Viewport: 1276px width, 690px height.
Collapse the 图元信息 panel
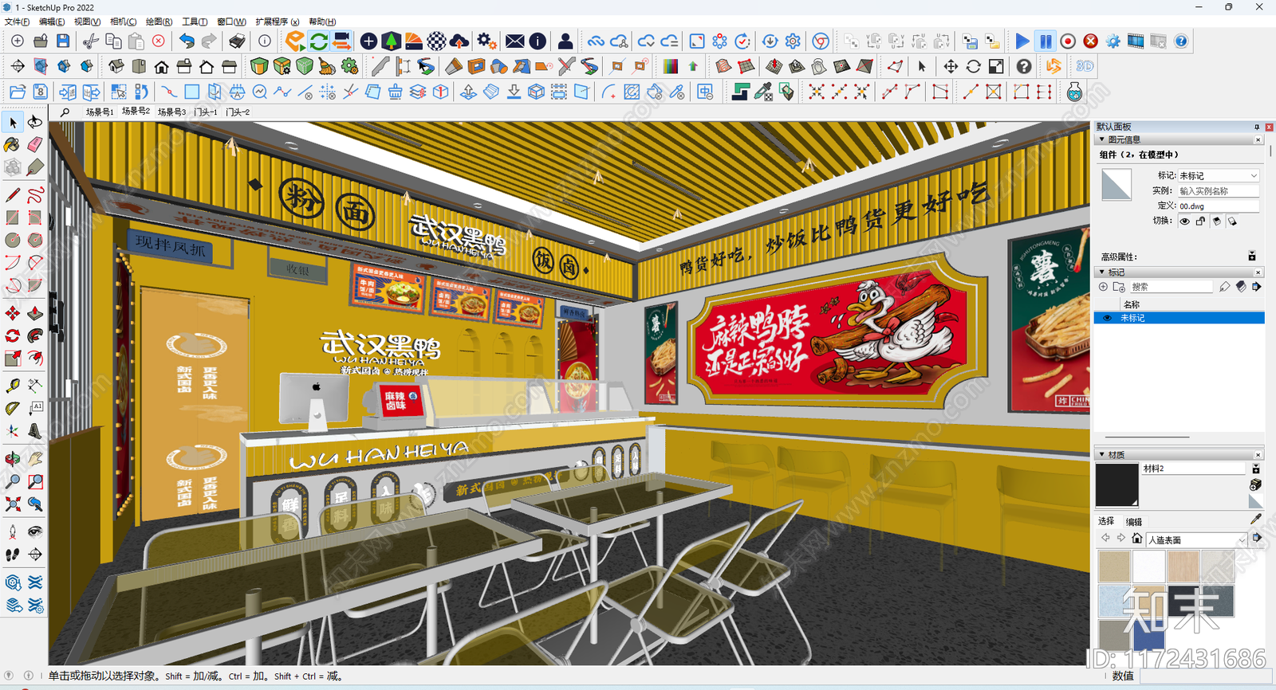coord(1102,139)
